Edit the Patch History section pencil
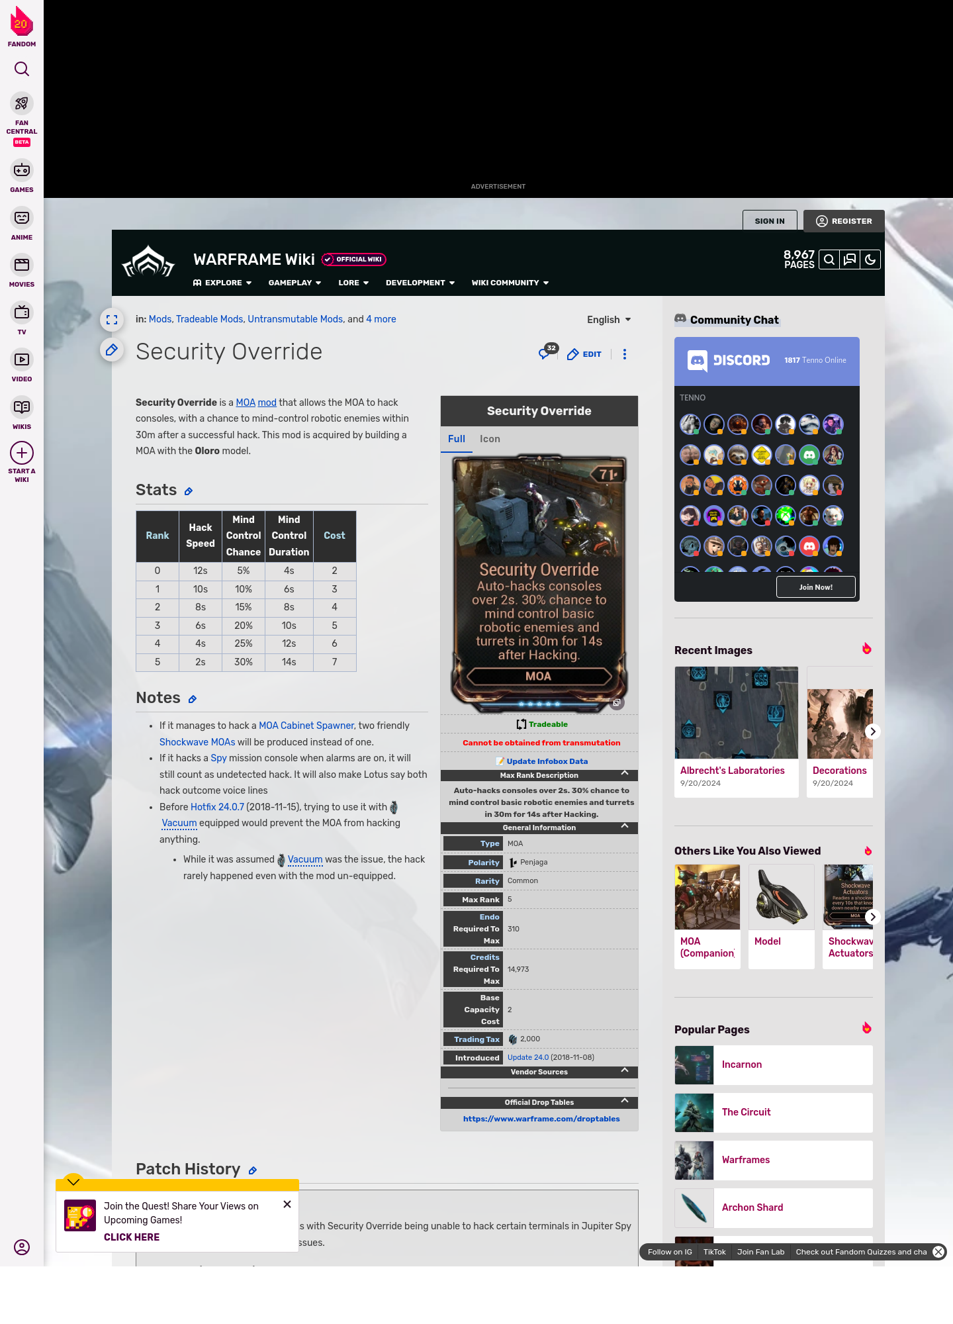The image size is (953, 1324). [x=253, y=1170]
